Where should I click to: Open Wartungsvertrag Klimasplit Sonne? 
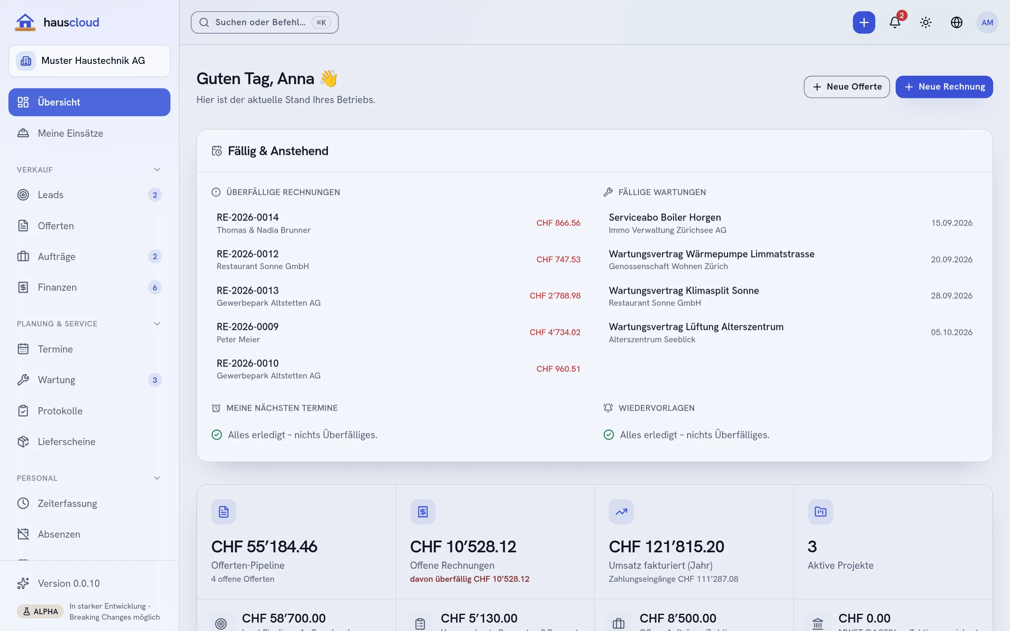point(790,296)
